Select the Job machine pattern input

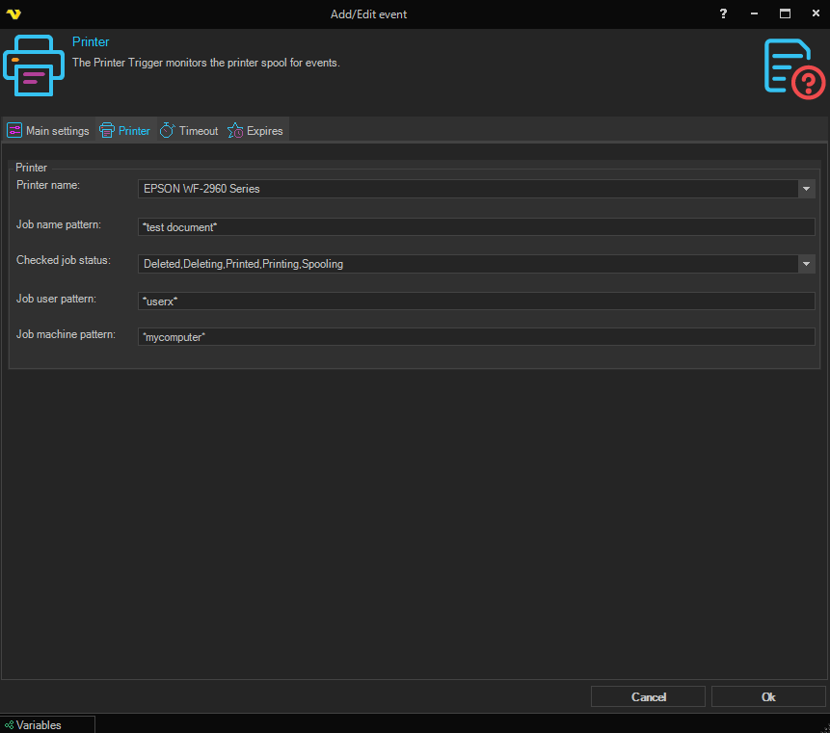pos(476,337)
